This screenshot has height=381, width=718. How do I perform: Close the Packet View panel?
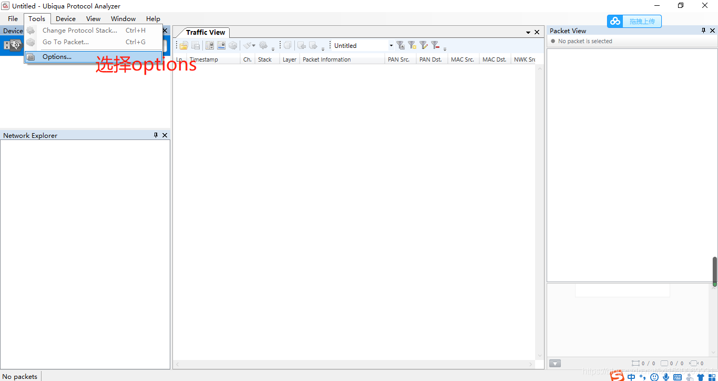[713, 31]
